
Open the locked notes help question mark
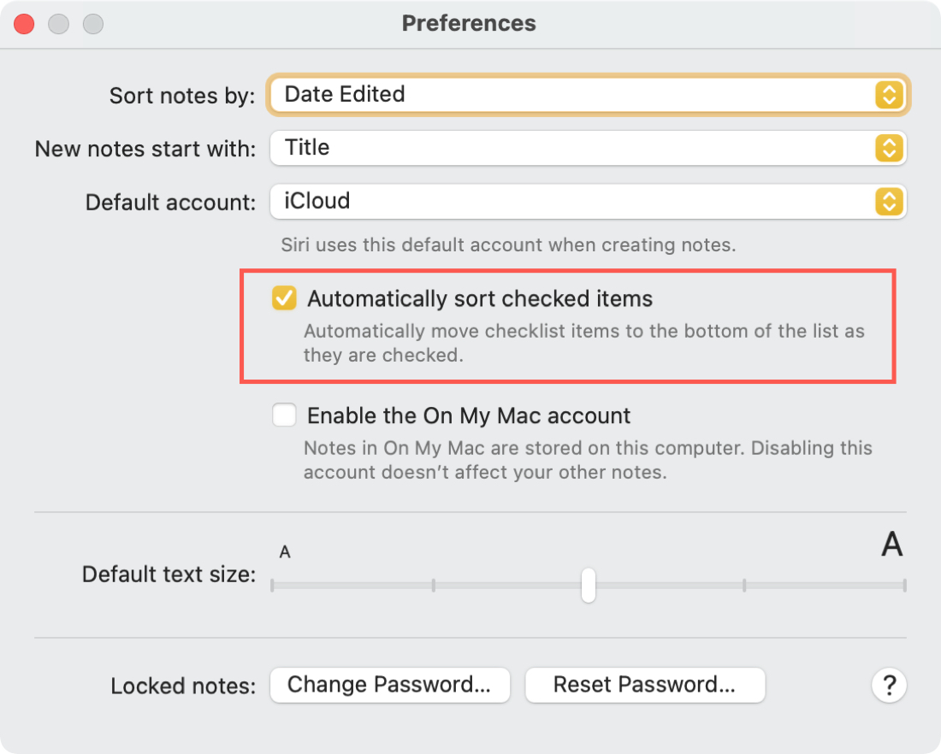point(889,685)
